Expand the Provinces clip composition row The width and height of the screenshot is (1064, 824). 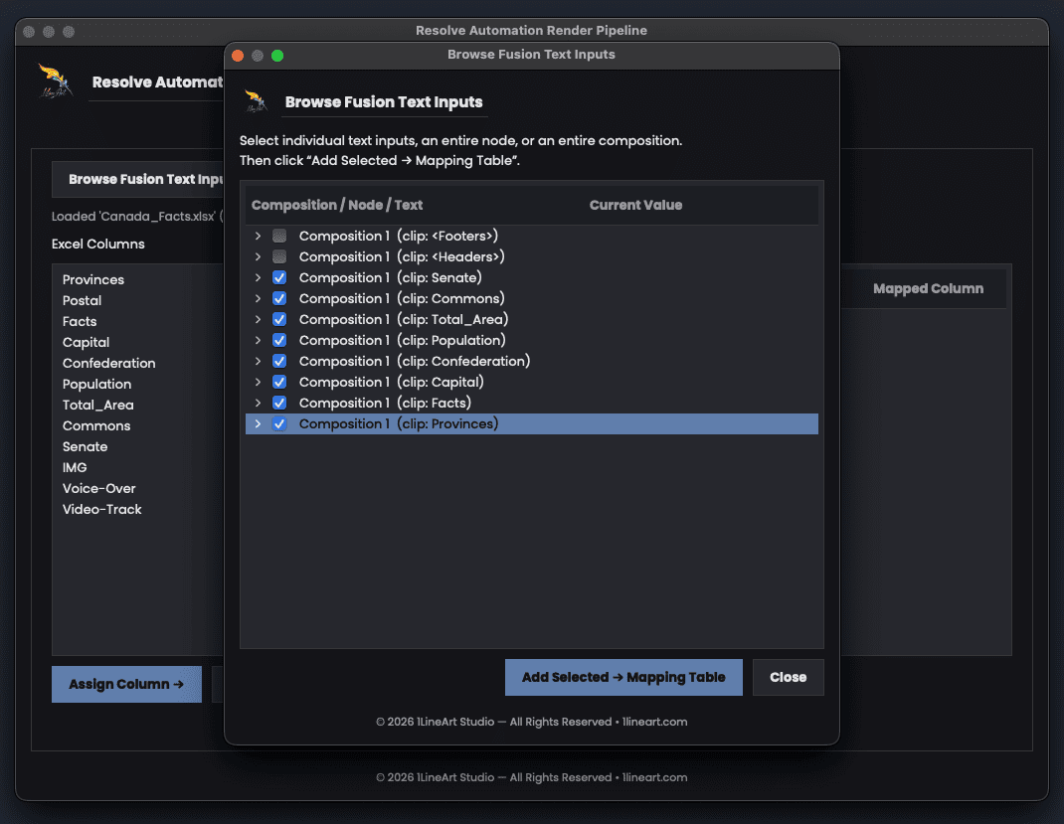click(x=258, y=423)
